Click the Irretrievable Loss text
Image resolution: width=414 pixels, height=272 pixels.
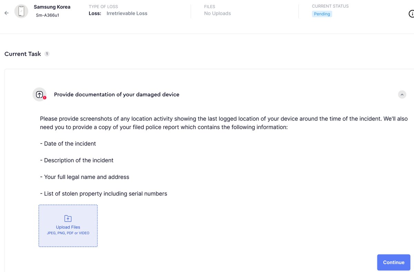pyautogui.click(x=127, y=13)
